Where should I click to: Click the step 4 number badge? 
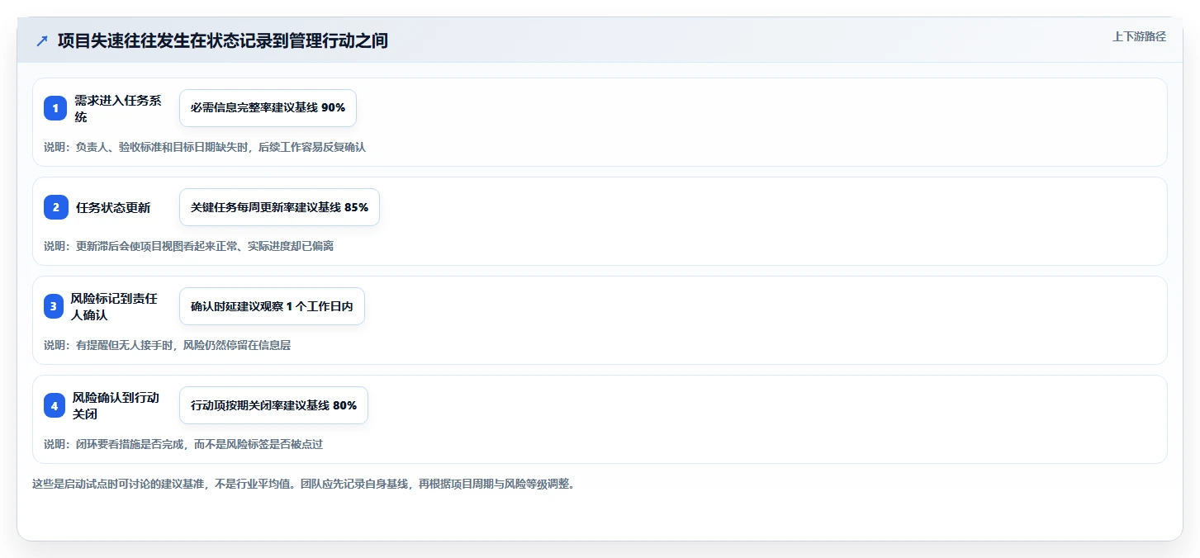55,405
